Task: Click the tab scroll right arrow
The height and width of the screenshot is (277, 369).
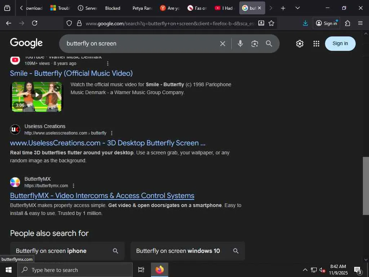Action: coord(271,8)
